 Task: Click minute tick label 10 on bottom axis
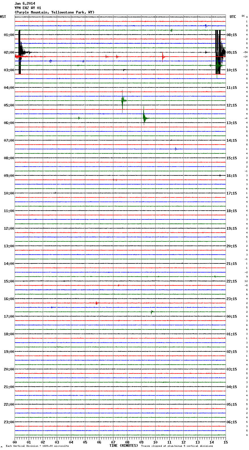pyautogui.click(x=155, y=442)
